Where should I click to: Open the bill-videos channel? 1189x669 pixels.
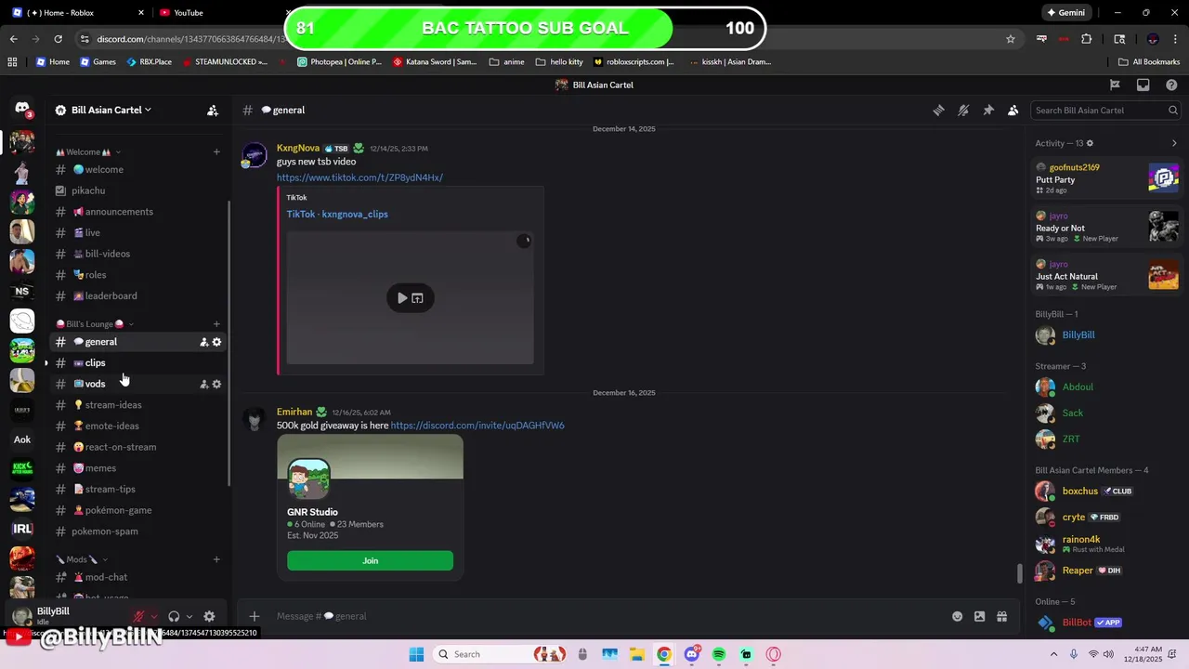[138, 254]
